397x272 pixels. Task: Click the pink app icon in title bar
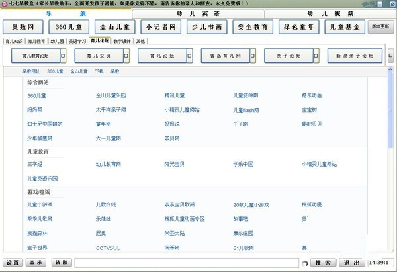point(4,3)
